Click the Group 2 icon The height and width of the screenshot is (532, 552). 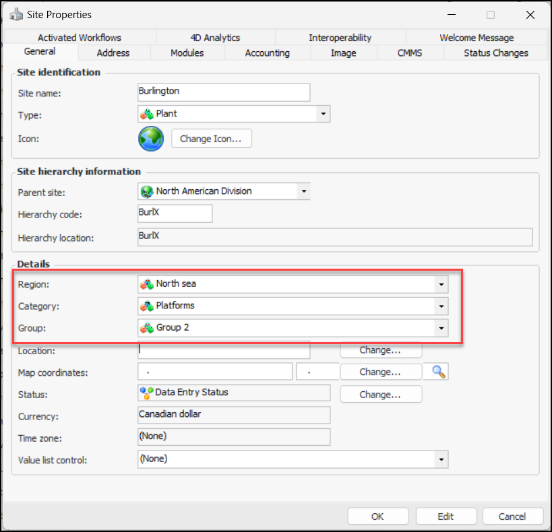[x=146, y=328]
